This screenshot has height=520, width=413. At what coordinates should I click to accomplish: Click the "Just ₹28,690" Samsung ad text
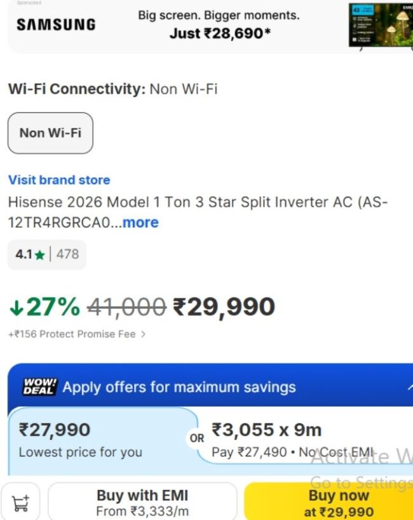(x=219, y=33)
